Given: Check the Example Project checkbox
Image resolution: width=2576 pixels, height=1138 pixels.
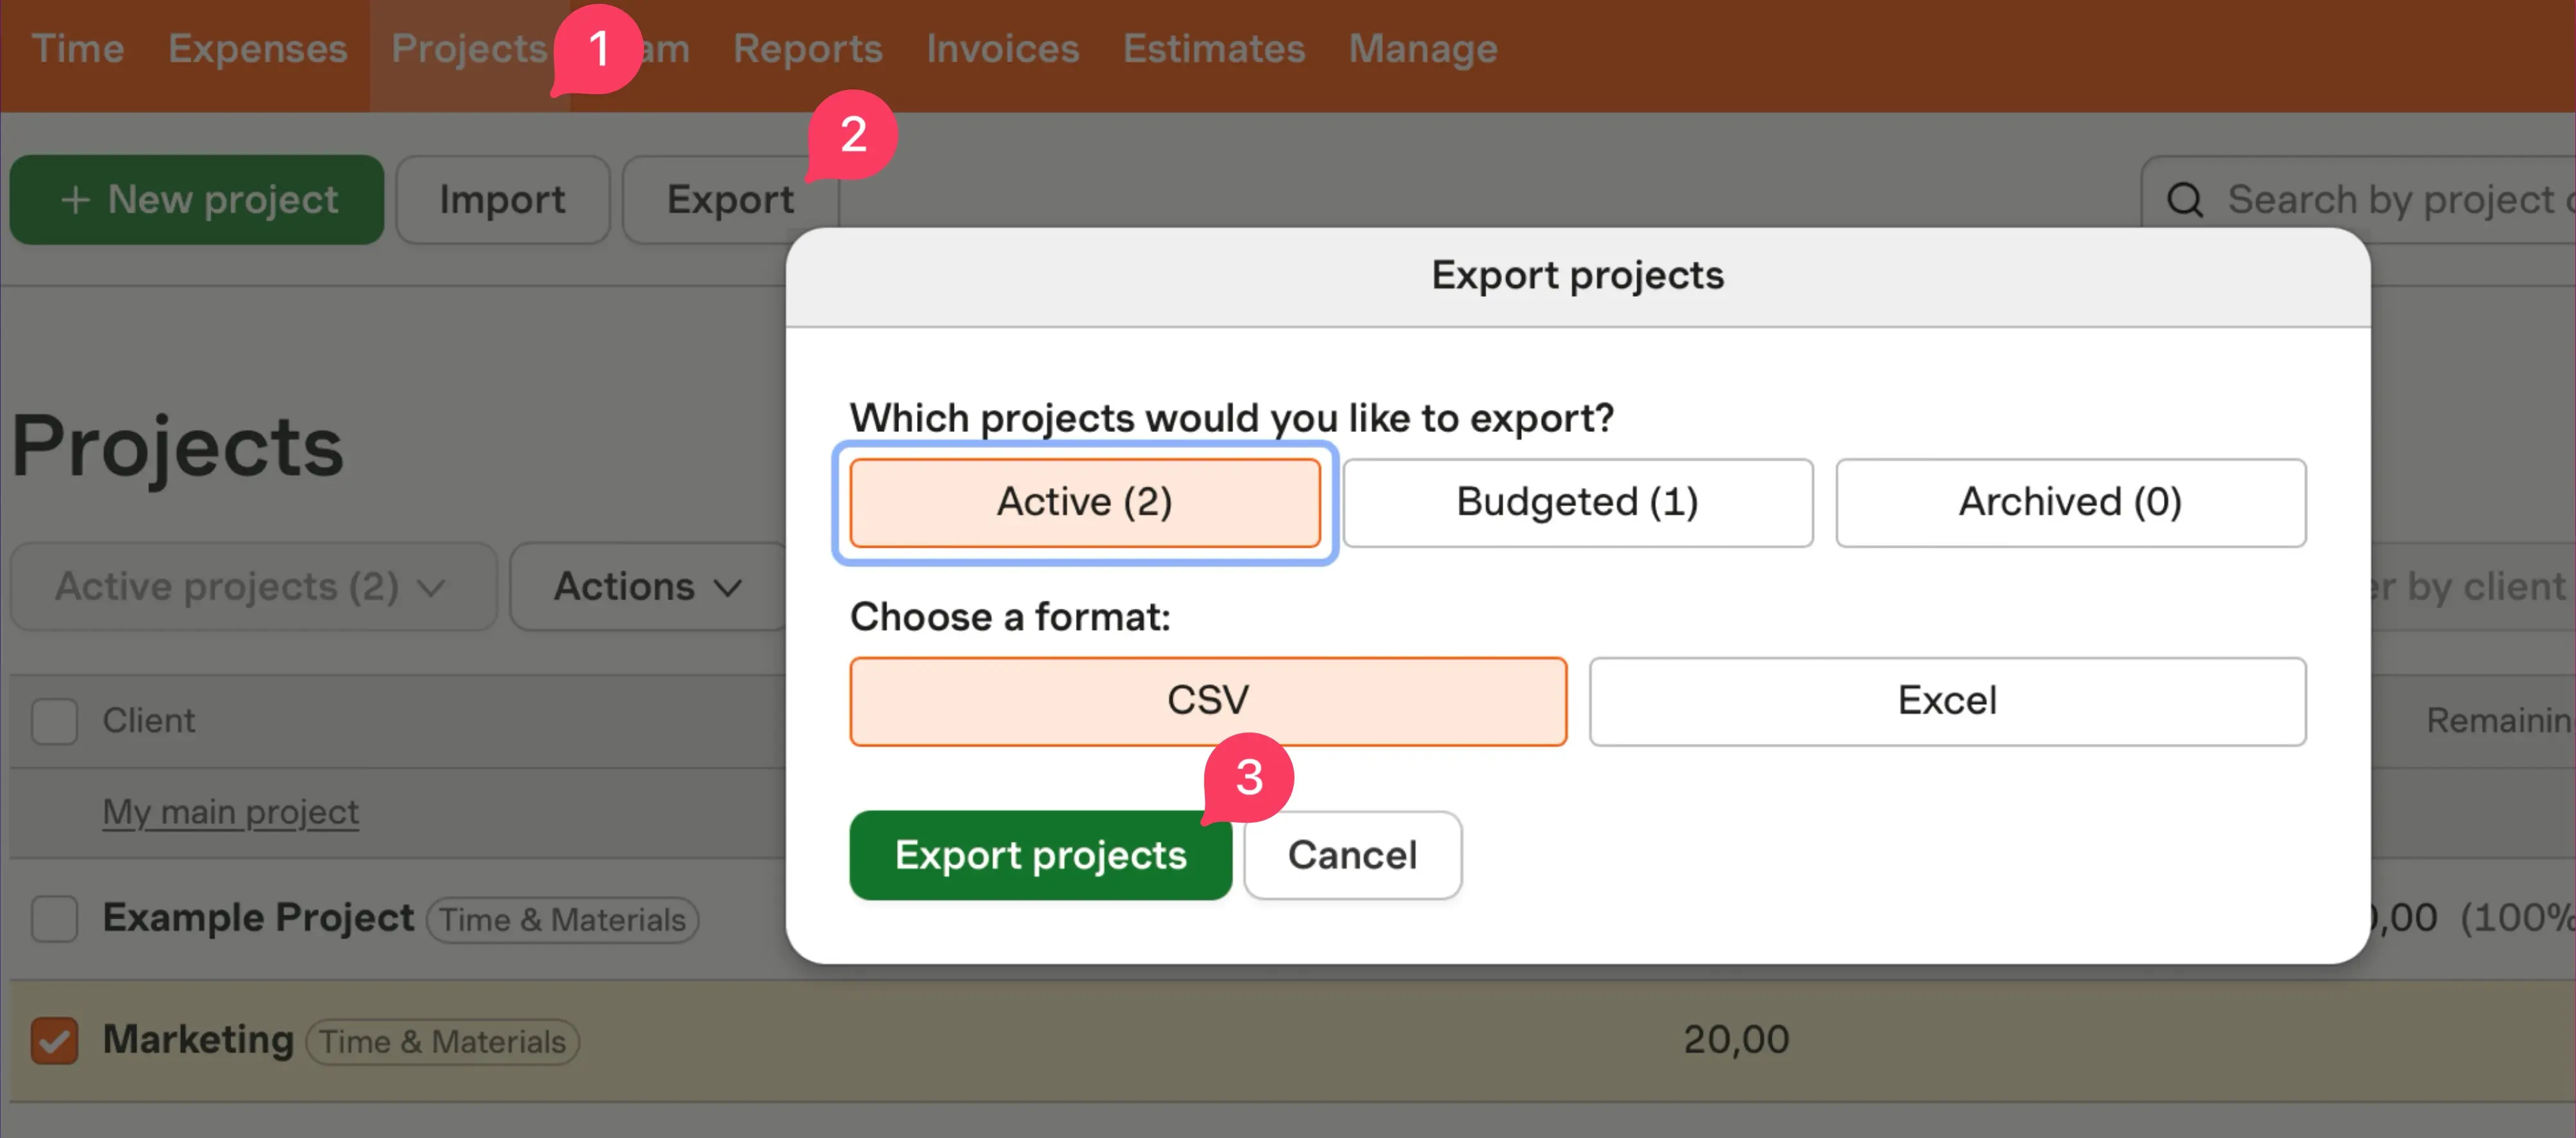Looking at the screenshot, I should pyautogui.click(x=54, y=919).
